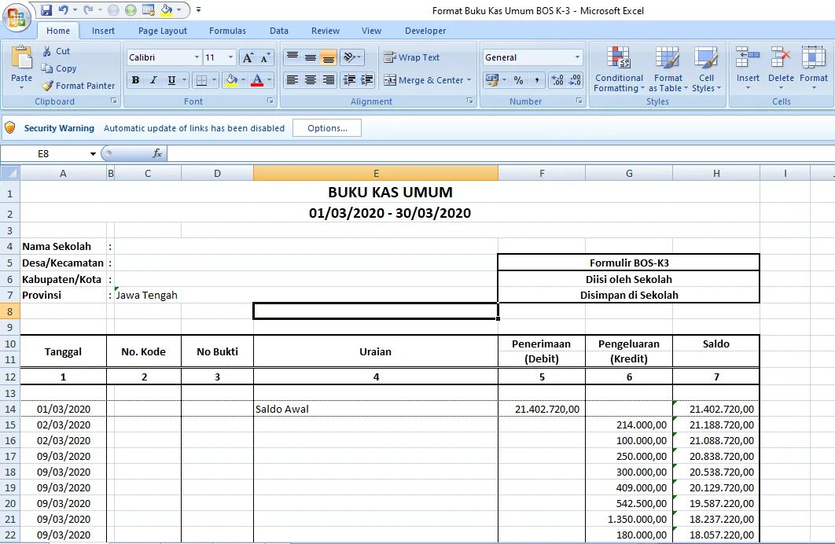Open Conditional Formatting menu
835x544 pixels.
619,69
